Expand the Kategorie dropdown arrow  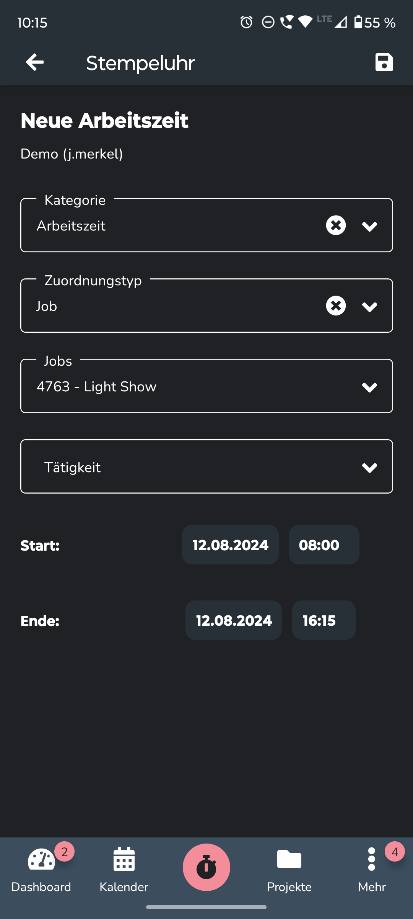click(369, 226)
